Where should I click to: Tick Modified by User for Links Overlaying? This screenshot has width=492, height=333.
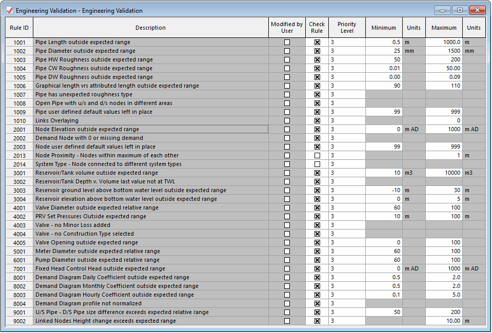tap(287, 120)
